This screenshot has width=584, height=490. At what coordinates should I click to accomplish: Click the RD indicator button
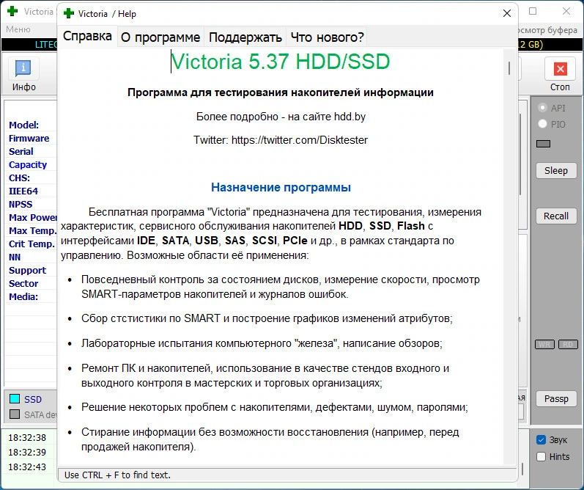click(568, 344)
